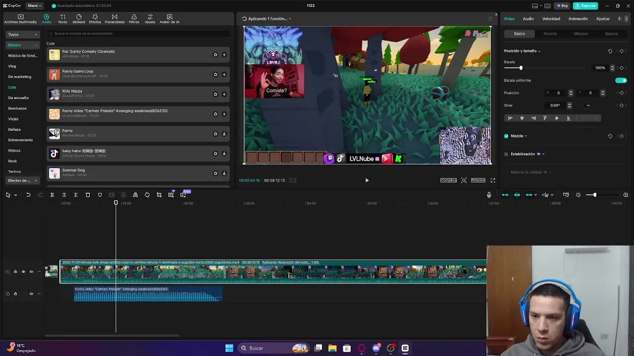Open fullscreen preview icon
Image resolution: width=634 pixels, height=356 pixels.
(x=493, y=180)
